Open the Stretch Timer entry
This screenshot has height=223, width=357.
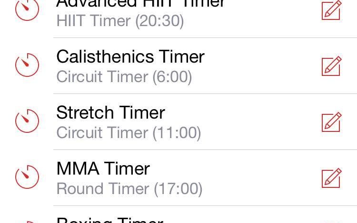(178, 122)
